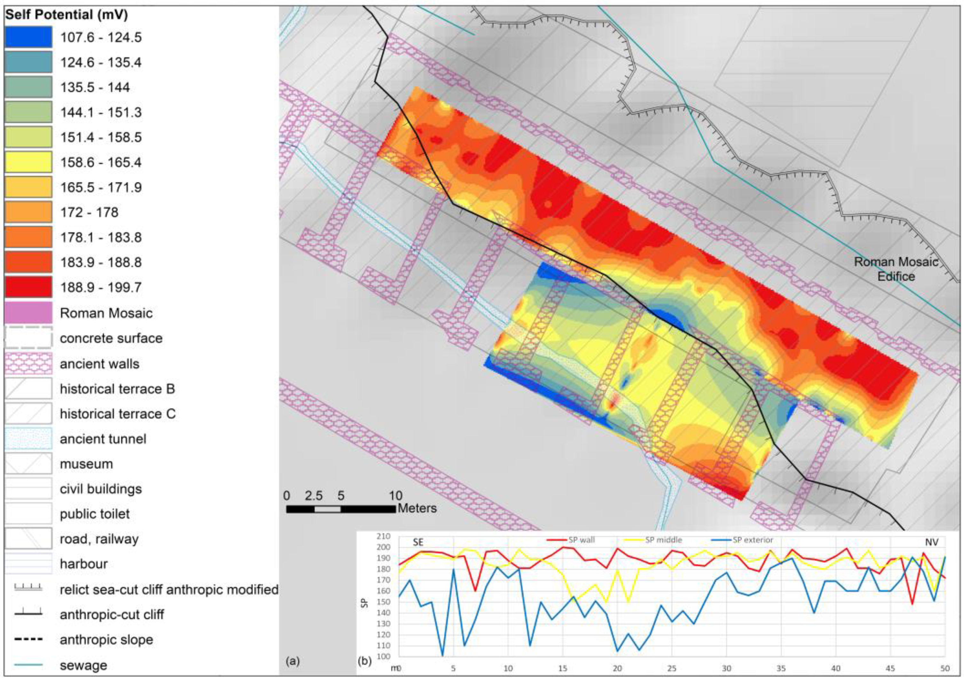Click the historical terrace B legend symbol
964x681 pixels.
[x=28, y=388]
